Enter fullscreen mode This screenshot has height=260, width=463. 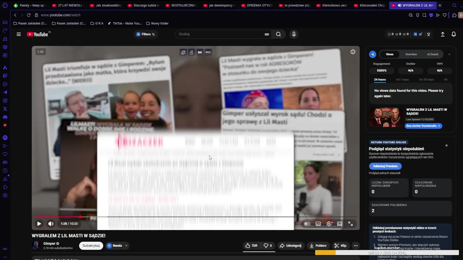(351, 224)
